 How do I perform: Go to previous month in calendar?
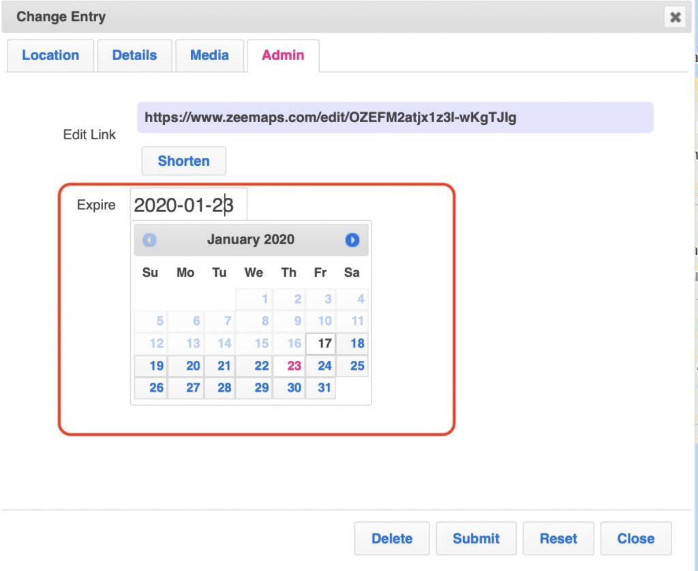tap(150, 240)
